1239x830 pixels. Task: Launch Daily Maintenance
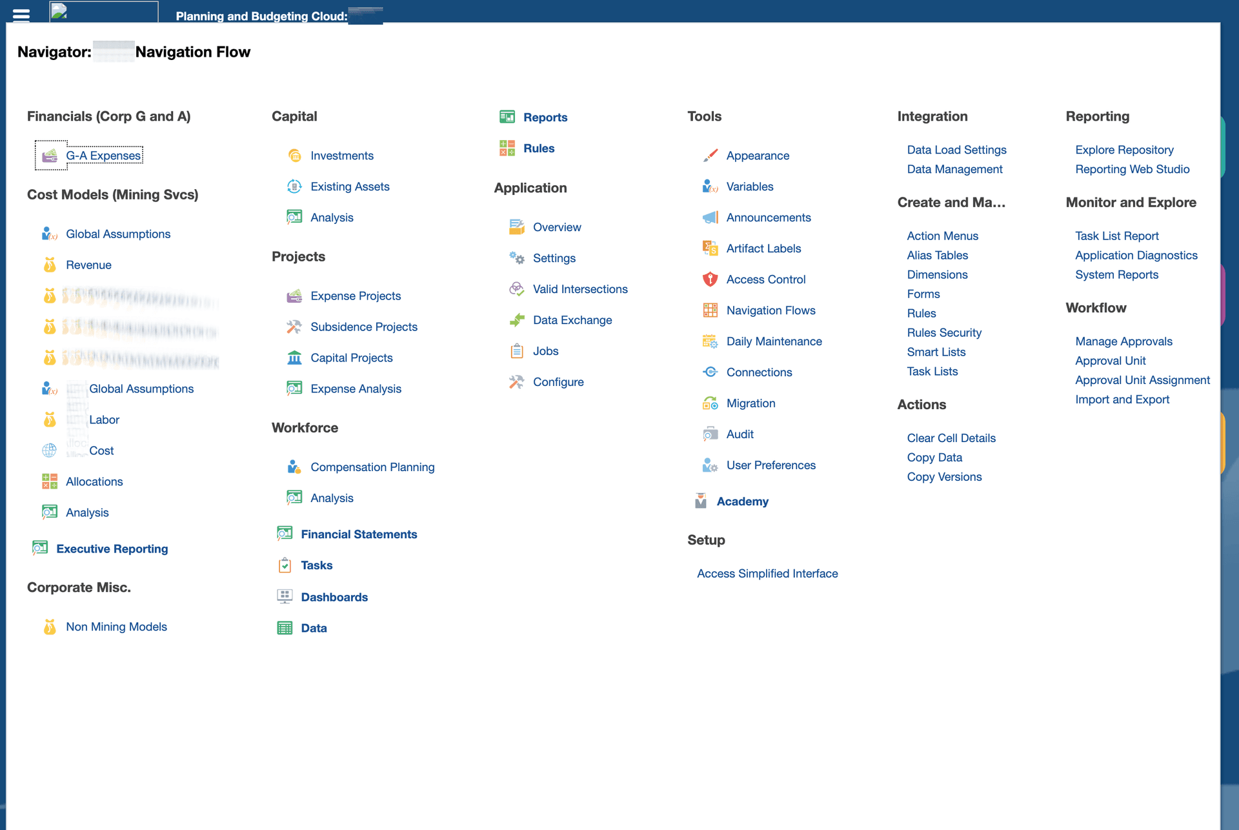(x=774, y=341)
